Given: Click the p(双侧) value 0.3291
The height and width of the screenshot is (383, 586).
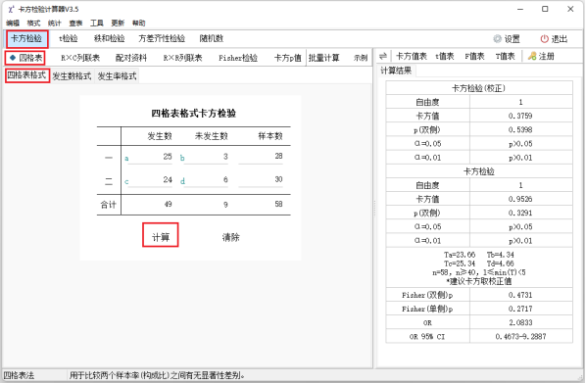Looking at the screenshot, I should coord(520,213).
